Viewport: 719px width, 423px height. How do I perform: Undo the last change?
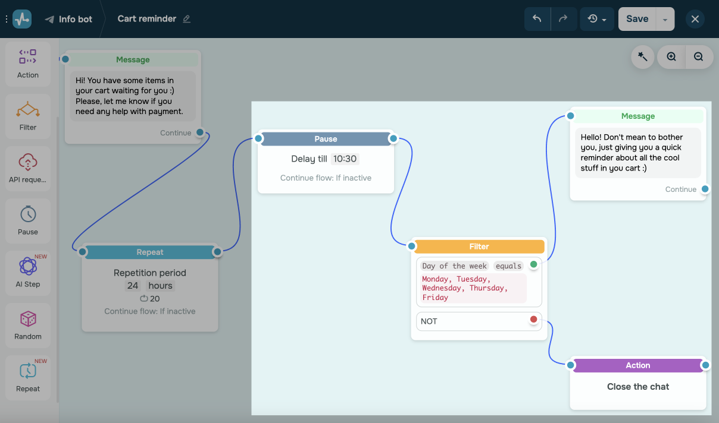point(537,19)
